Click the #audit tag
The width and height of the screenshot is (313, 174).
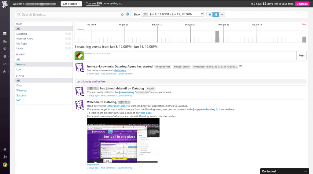pyautogui.click(x=150, y=89)
